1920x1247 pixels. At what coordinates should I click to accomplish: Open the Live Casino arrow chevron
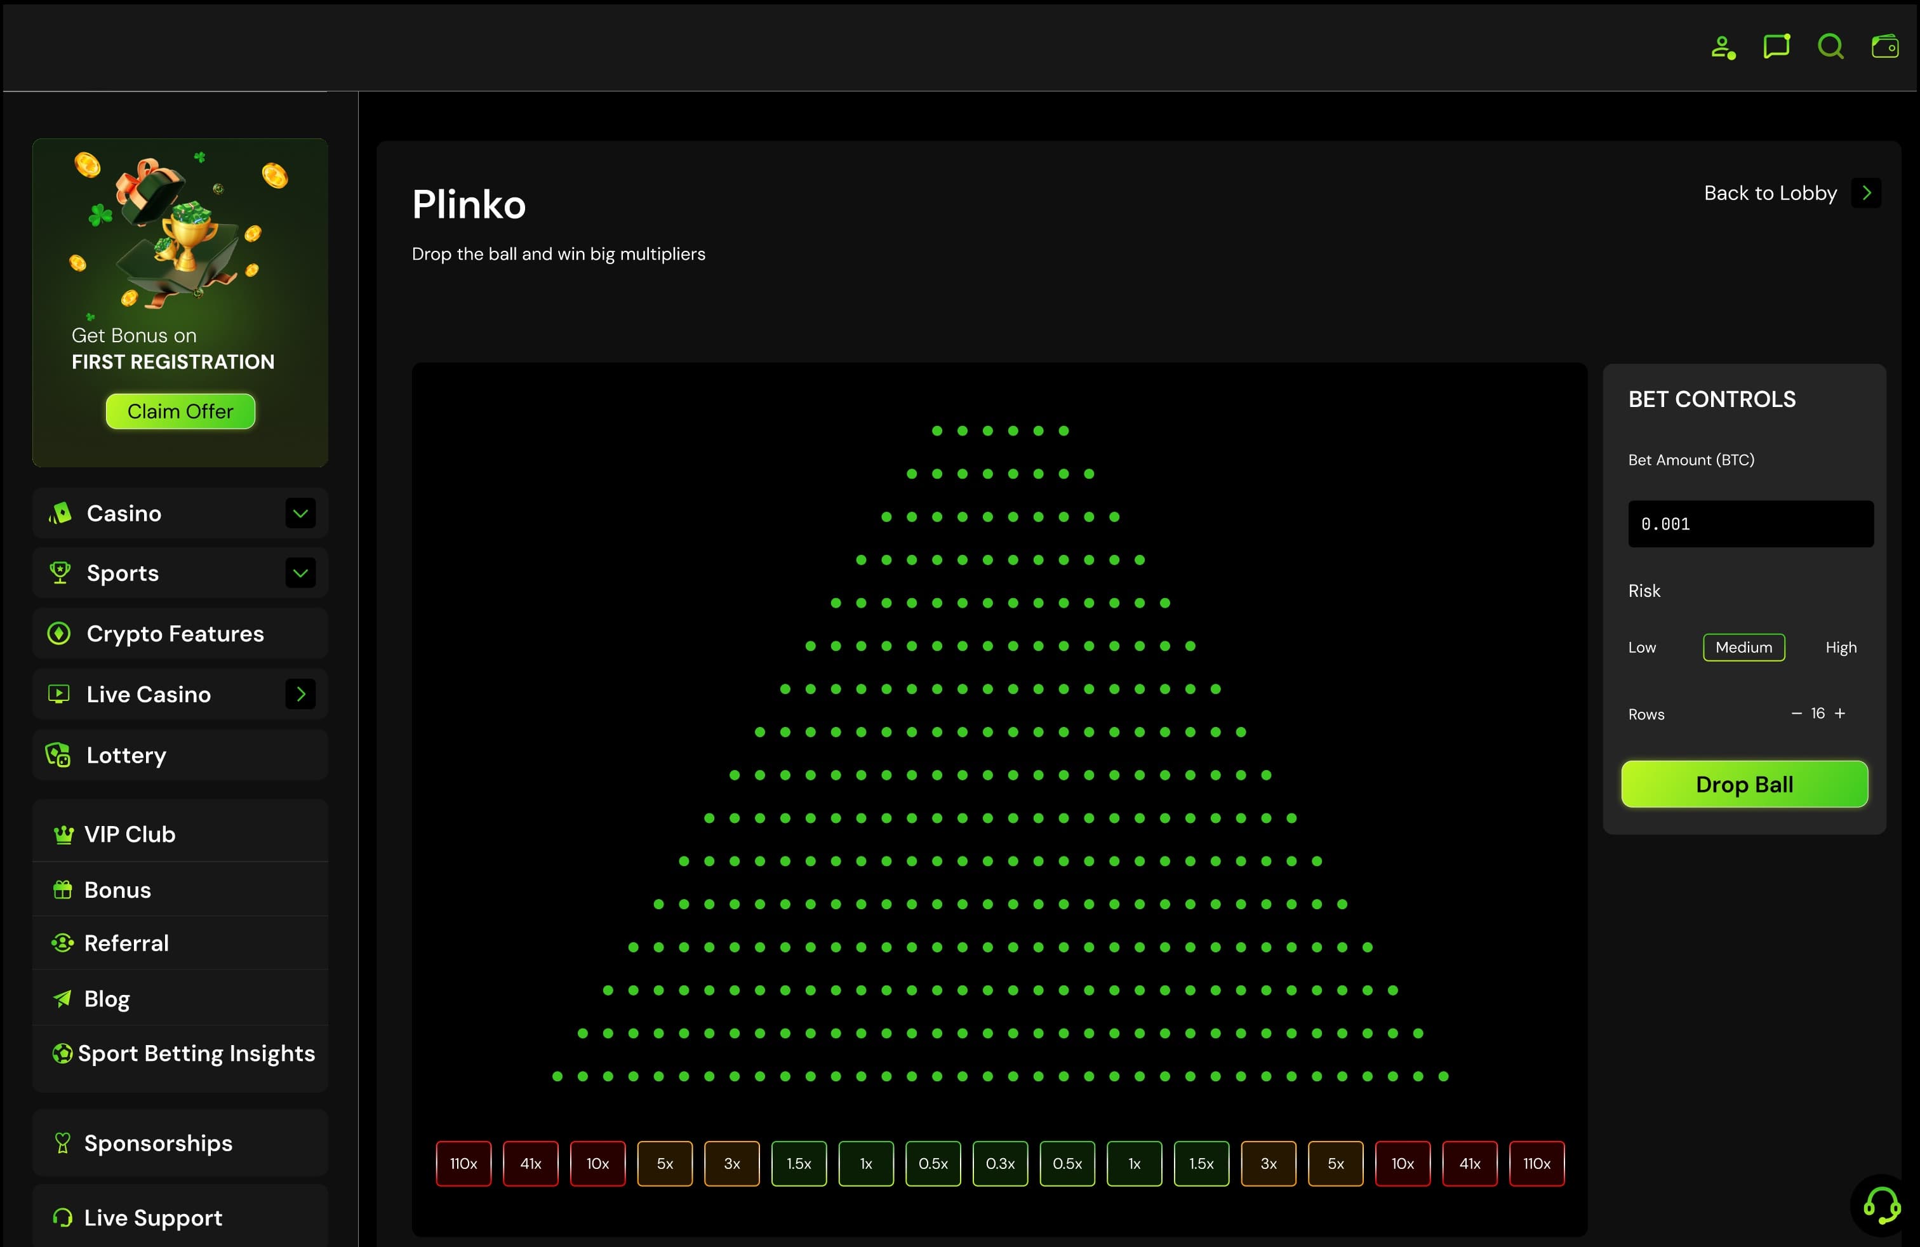(x=300, y=694)
